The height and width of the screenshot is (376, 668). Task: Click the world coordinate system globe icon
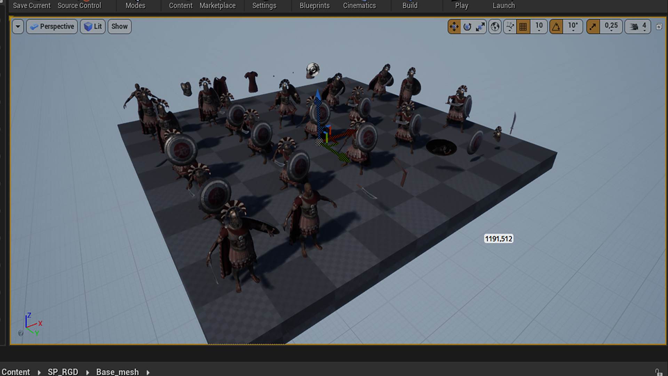[x=495, y=26]
